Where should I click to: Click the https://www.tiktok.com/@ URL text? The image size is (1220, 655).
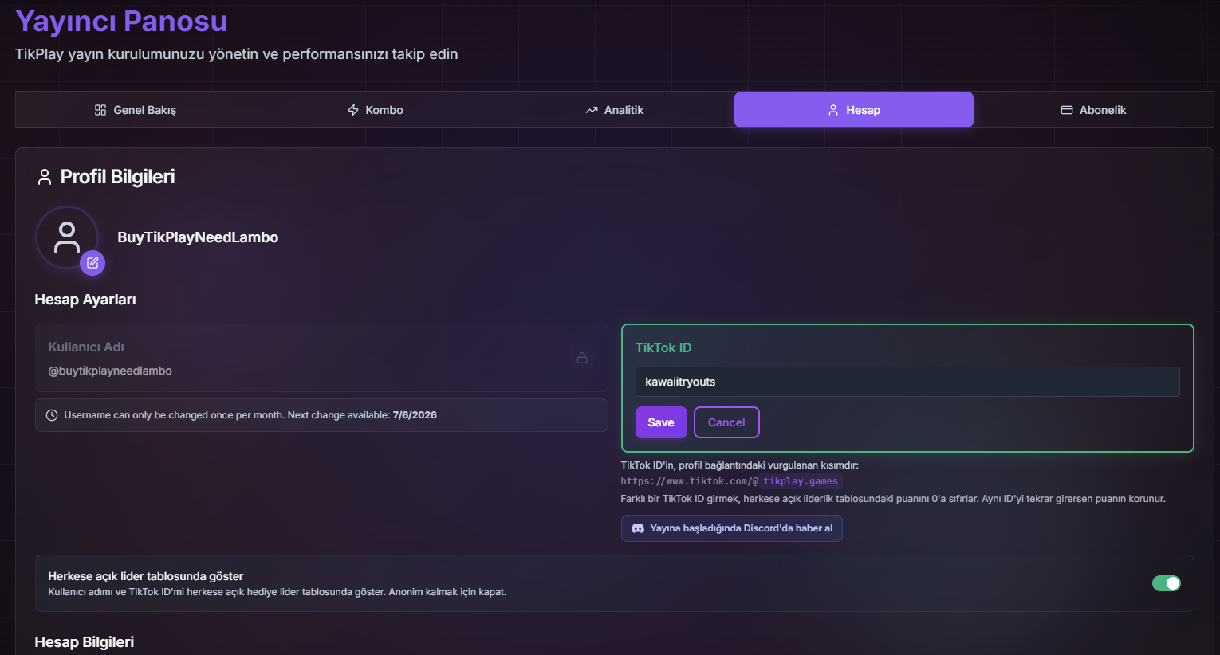click(690, 481)
